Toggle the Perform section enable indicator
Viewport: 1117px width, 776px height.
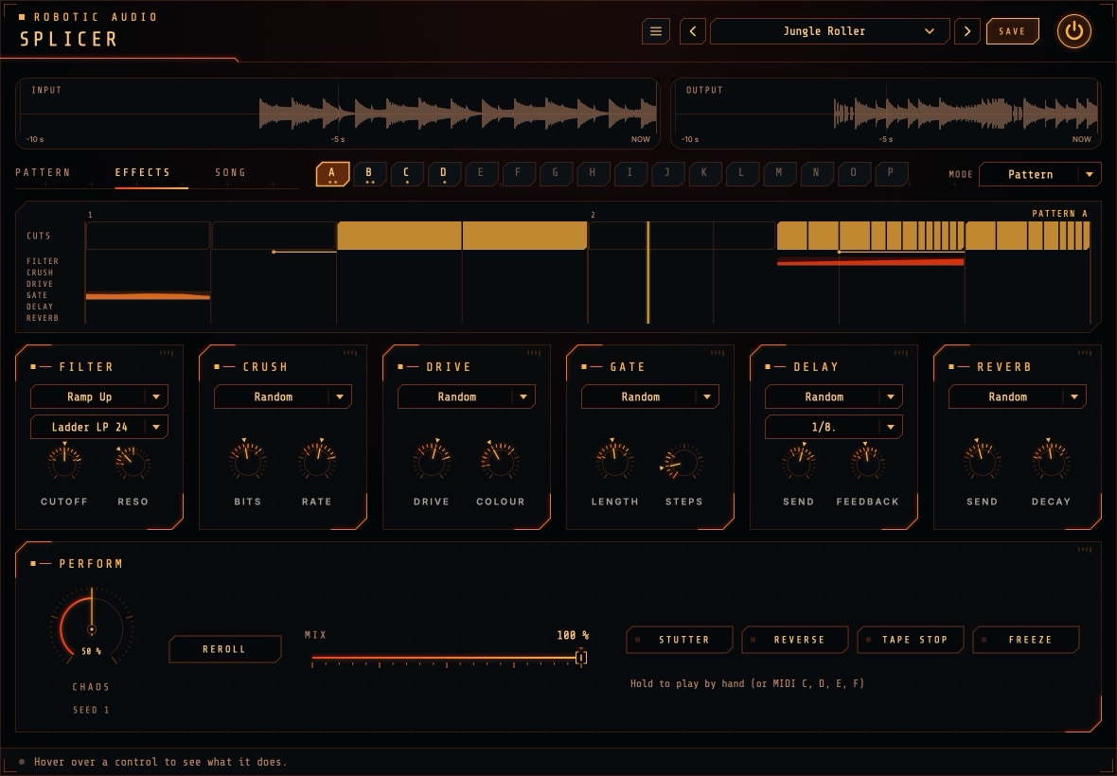pyautogui.click(x=33, y=563)
